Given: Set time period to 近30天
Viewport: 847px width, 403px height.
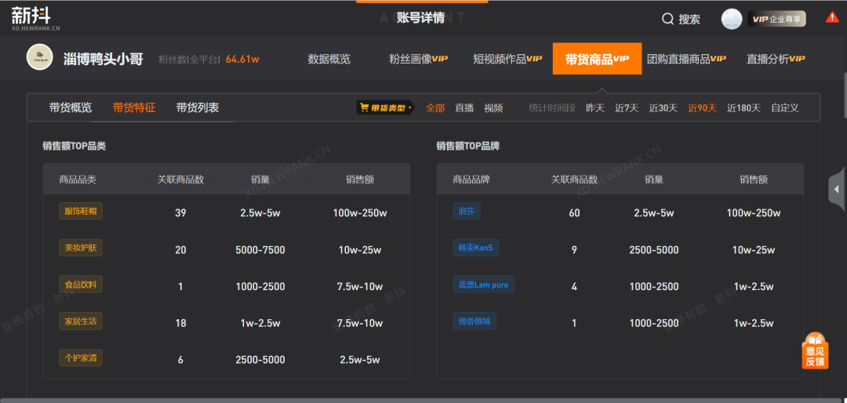Looking at the screenshot, I should (x=663, y=108).
